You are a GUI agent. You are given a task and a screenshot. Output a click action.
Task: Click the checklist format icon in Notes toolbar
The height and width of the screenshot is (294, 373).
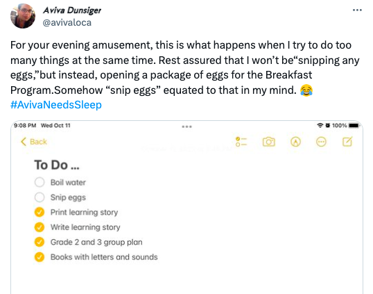pos(241,142)
